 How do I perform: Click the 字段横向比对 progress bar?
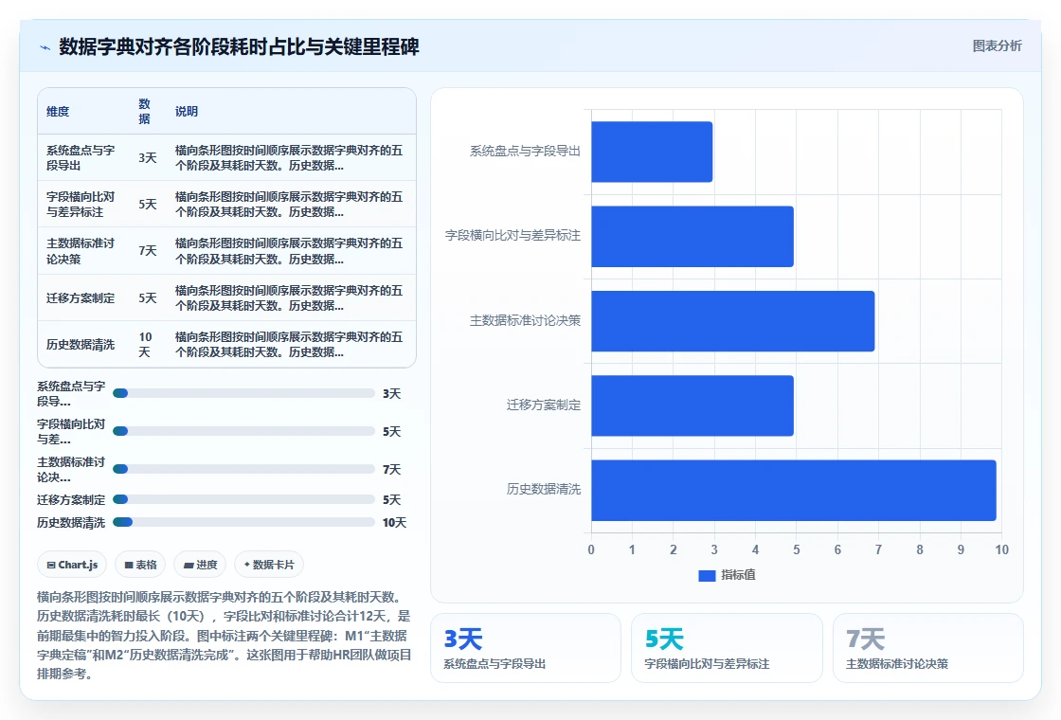243,431
